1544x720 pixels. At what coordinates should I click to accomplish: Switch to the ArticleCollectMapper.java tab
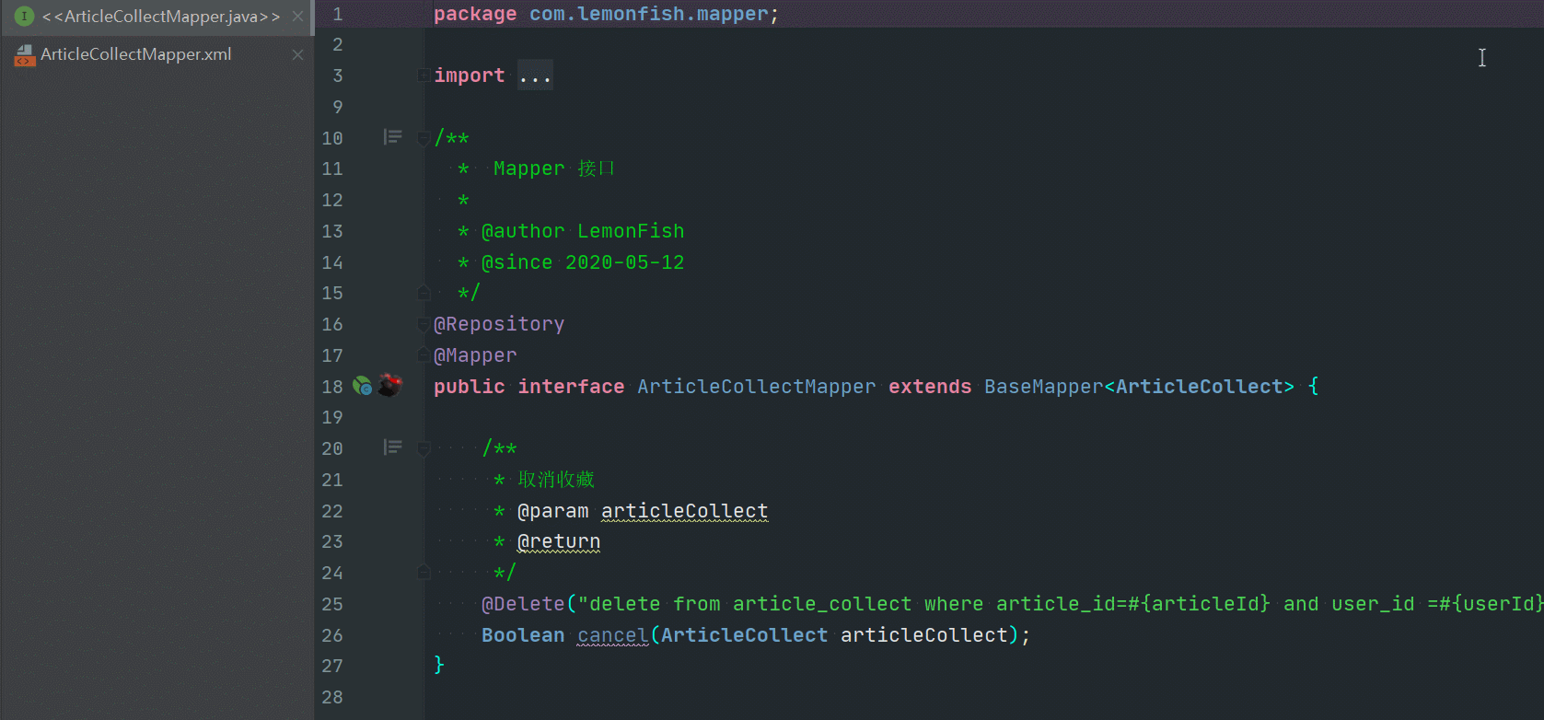coord(158,17)
